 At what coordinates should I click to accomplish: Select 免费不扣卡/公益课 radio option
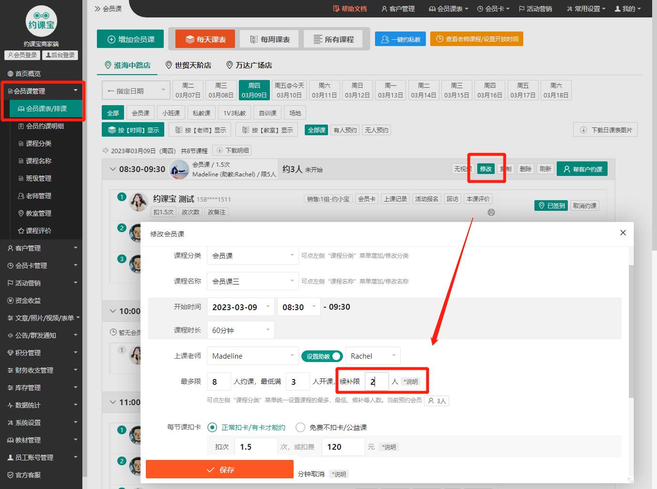pos(331,427)
